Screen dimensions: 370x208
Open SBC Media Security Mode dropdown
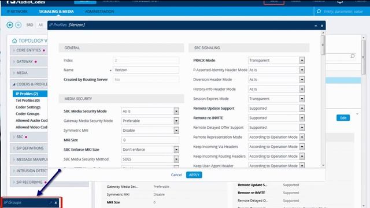(x=176, y=112)
